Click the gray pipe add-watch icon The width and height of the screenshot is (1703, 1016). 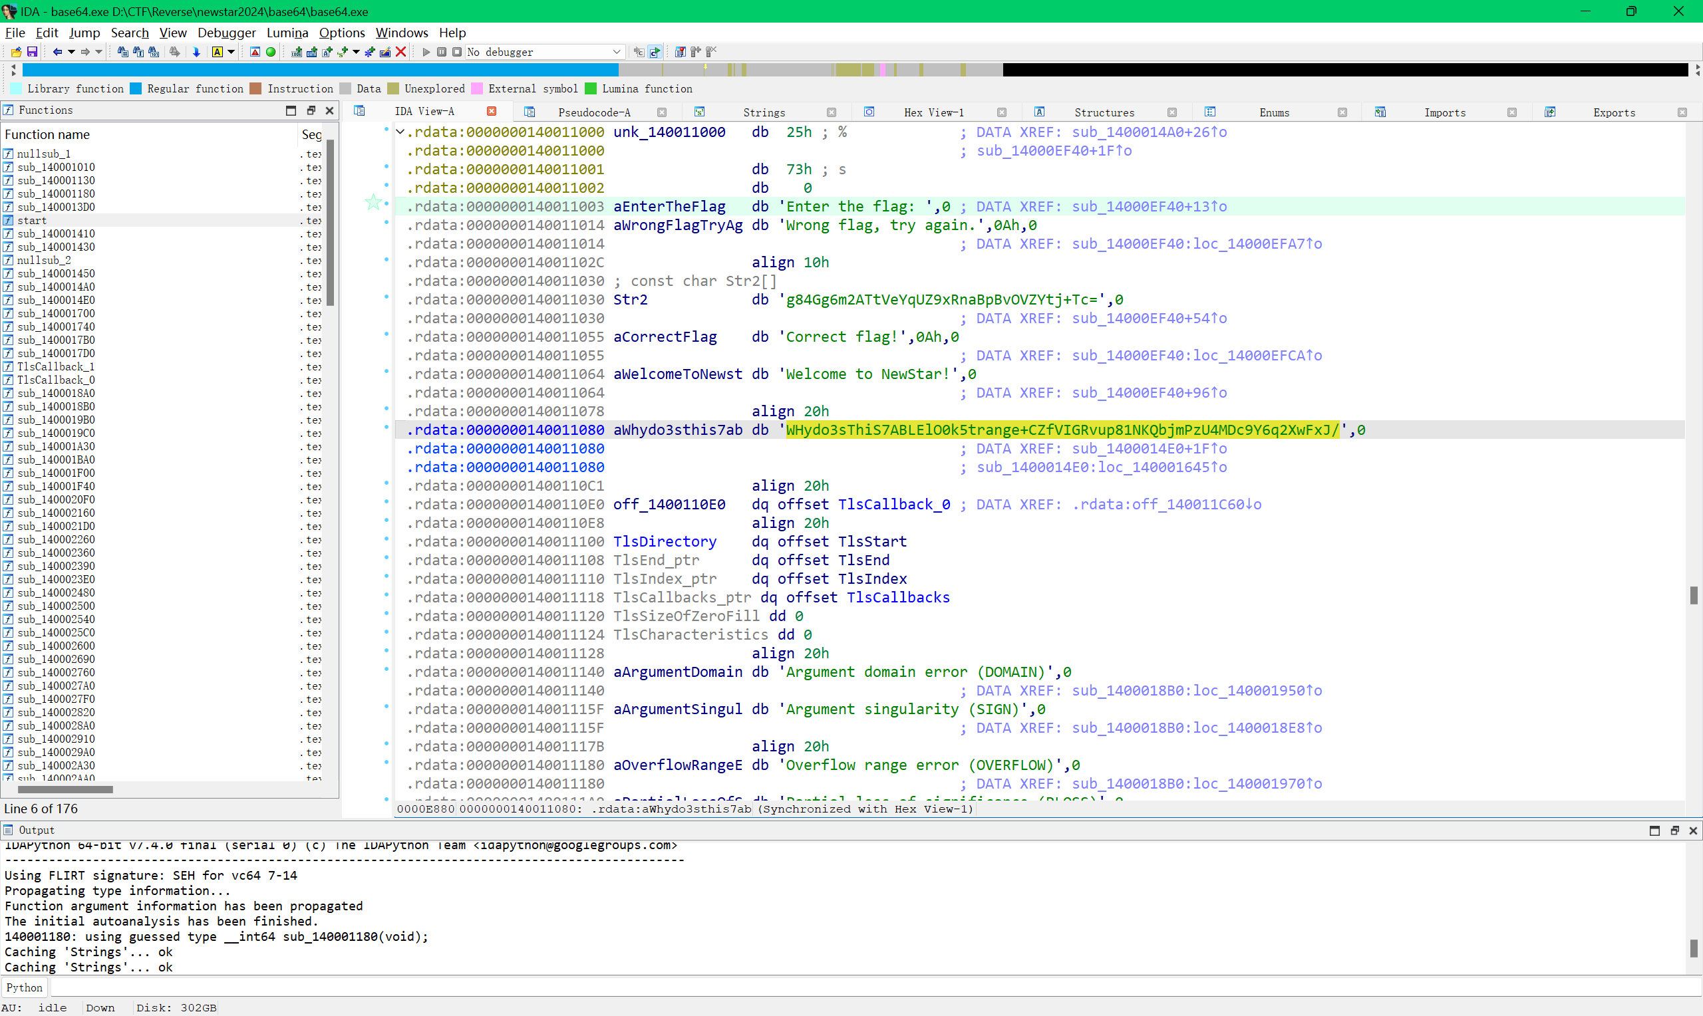(696, 52)
